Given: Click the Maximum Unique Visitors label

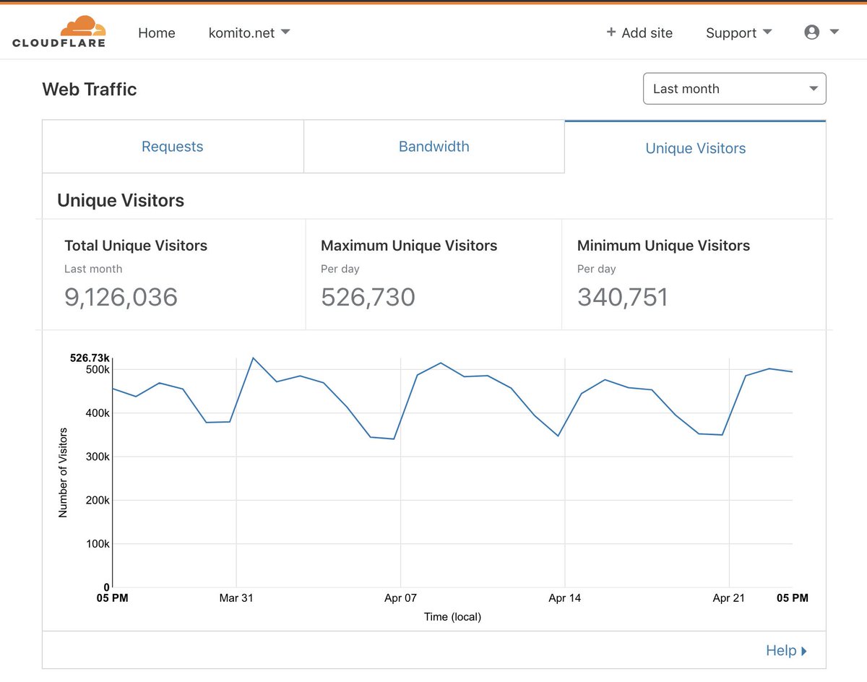Looking at the screenshot, I should point(409,246).
